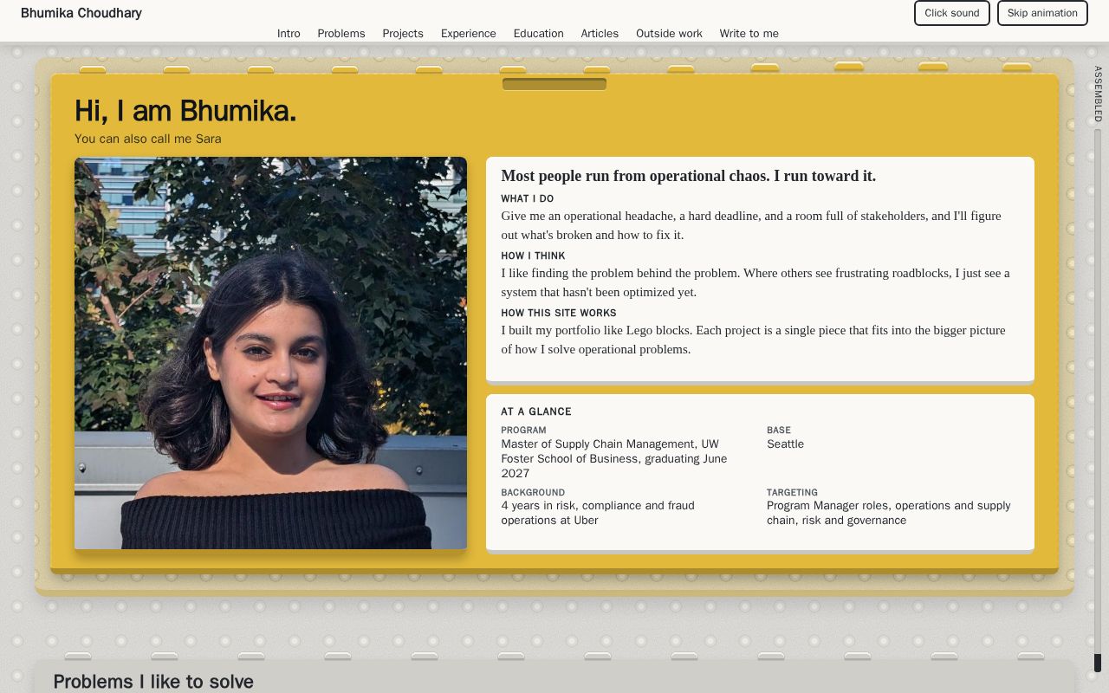Open the Projects nav link
The width and height of the screenshot is (1109, 693).
click(403, 34)
